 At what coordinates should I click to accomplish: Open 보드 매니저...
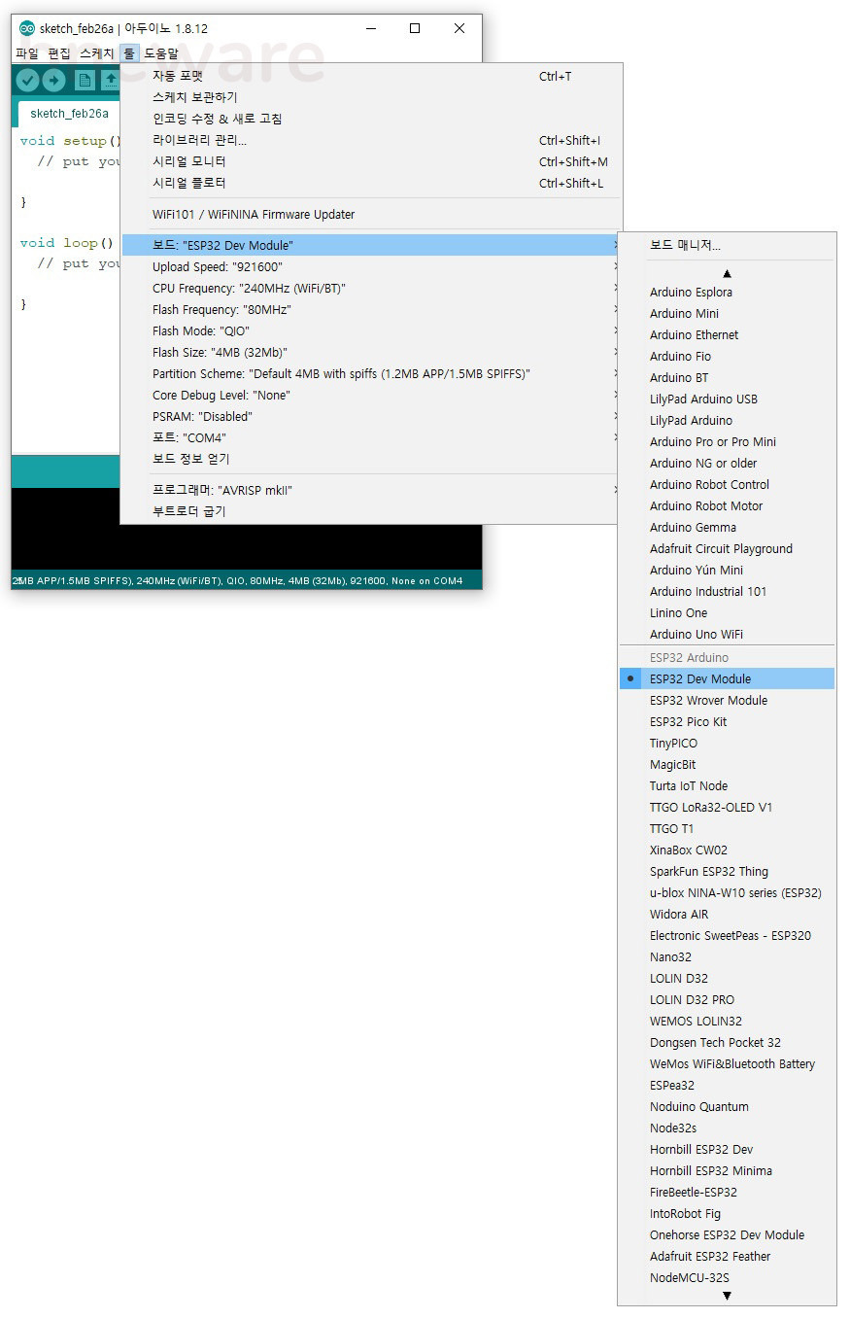(727, 245)
